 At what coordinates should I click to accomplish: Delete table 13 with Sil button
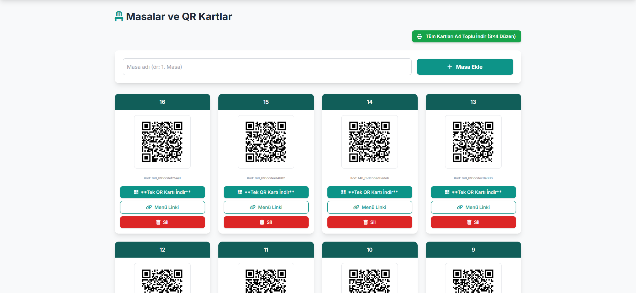[x=473, y=222]
